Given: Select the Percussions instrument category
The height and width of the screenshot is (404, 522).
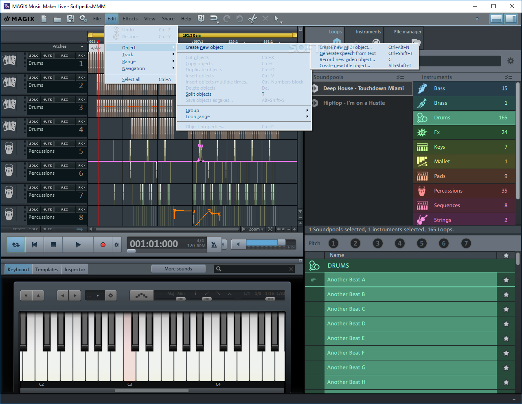Looking at the screenshot, I should click(464, 191).
